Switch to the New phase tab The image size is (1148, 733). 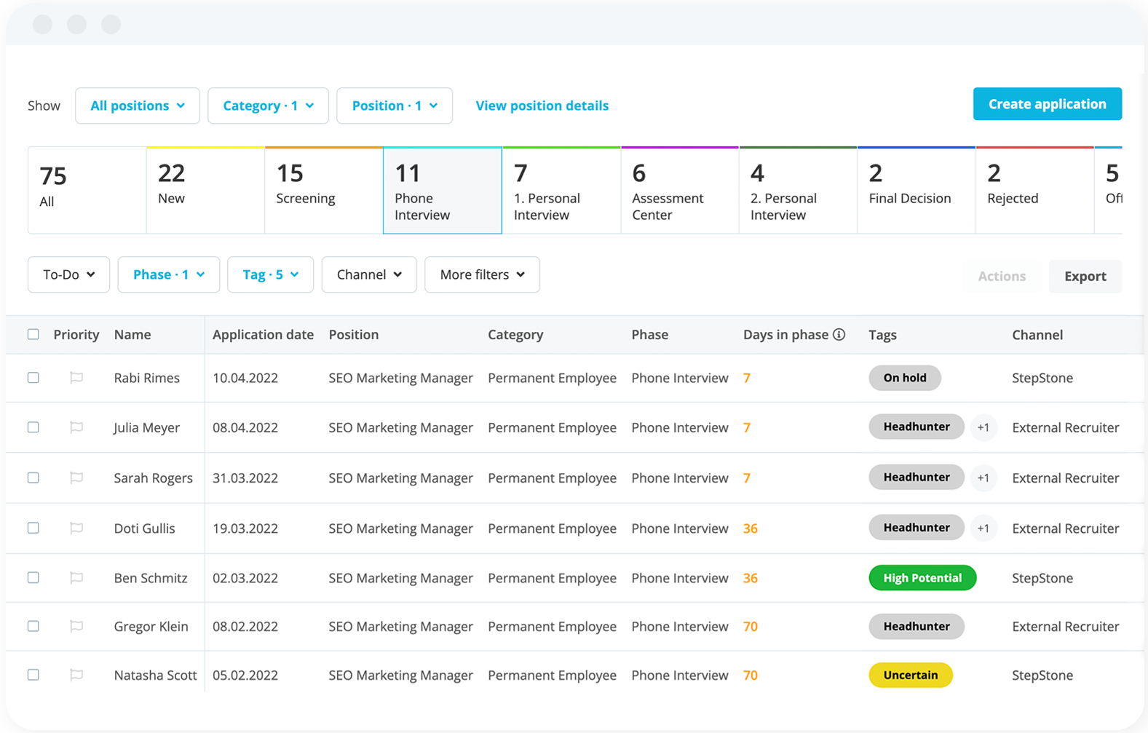[206, 190]
